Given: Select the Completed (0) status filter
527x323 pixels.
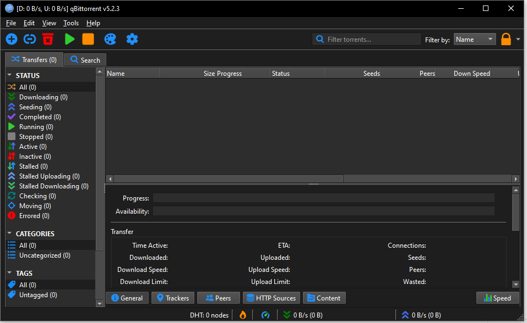Looking at the screenshot, I should [x=51, y=116].
